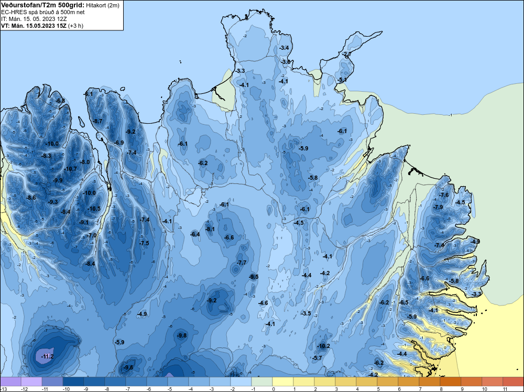Click the -8.1 temperature label
Screen dimensions: 524x392
210,229
